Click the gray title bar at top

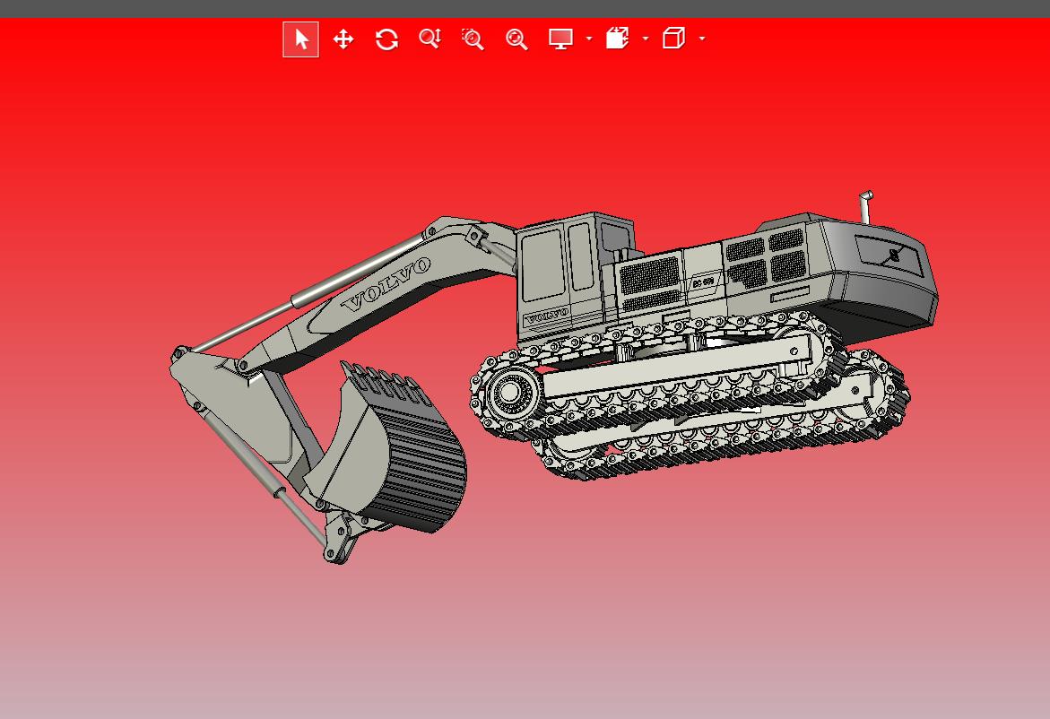525,8
